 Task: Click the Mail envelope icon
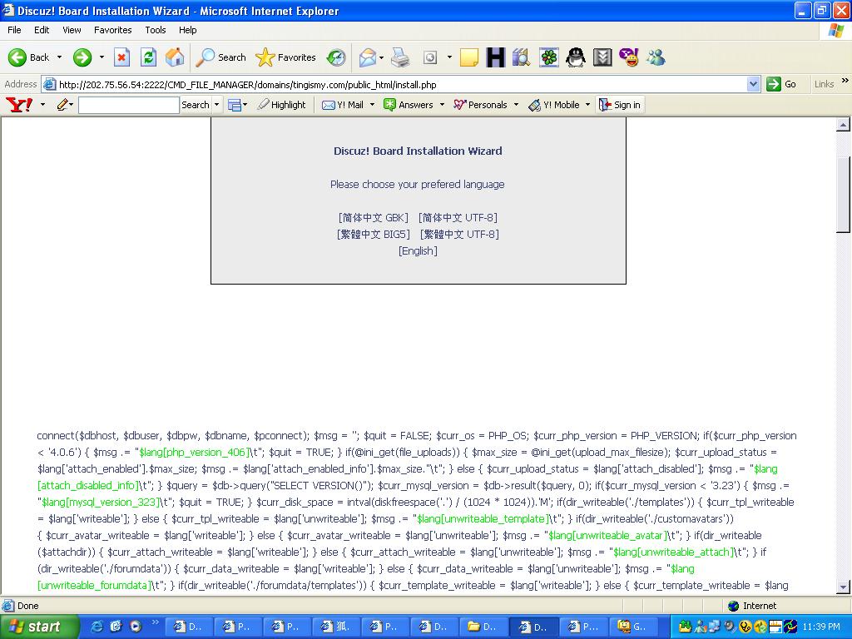367,57
